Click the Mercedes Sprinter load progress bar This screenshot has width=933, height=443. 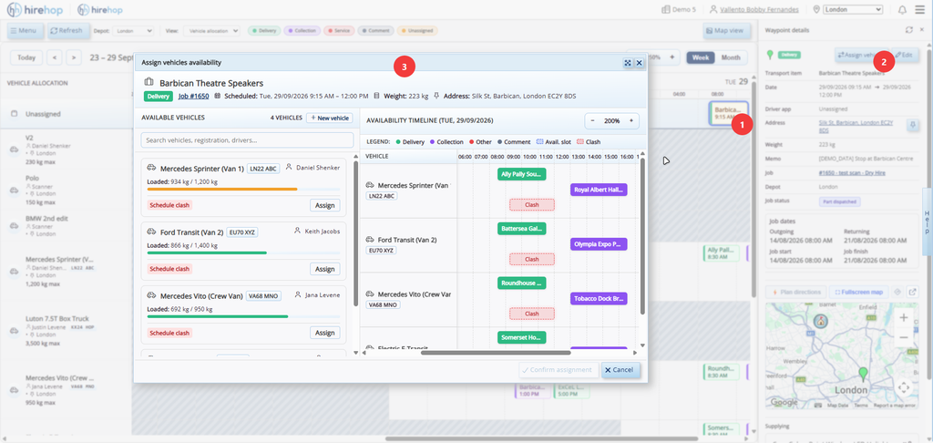243,189
